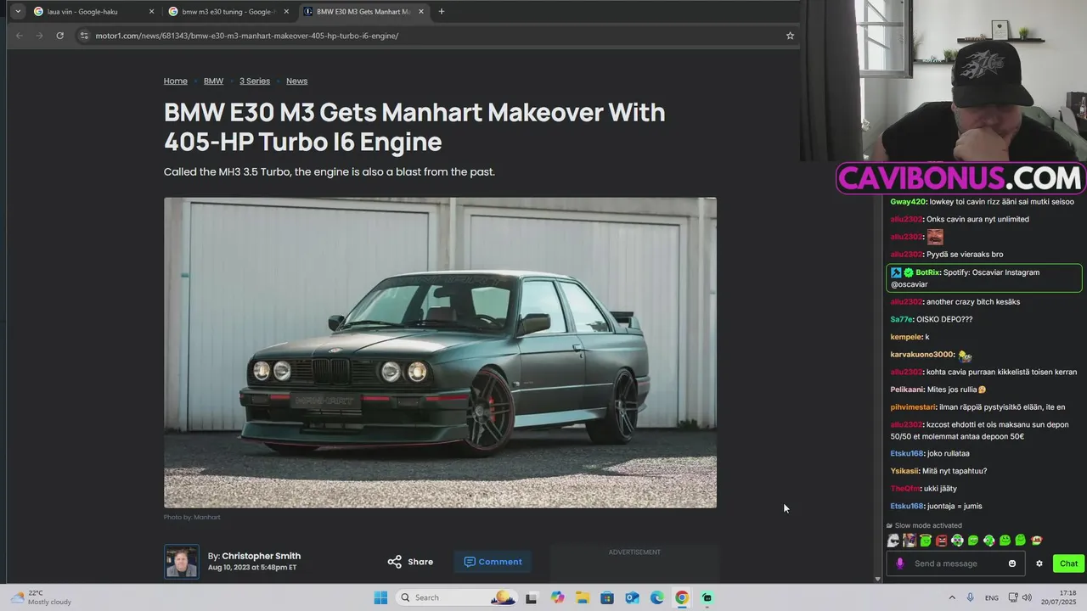Open the volume control in system tray
This screenshot has width=1087, height=611.
pyautogui.click(x=1027, y=597)
